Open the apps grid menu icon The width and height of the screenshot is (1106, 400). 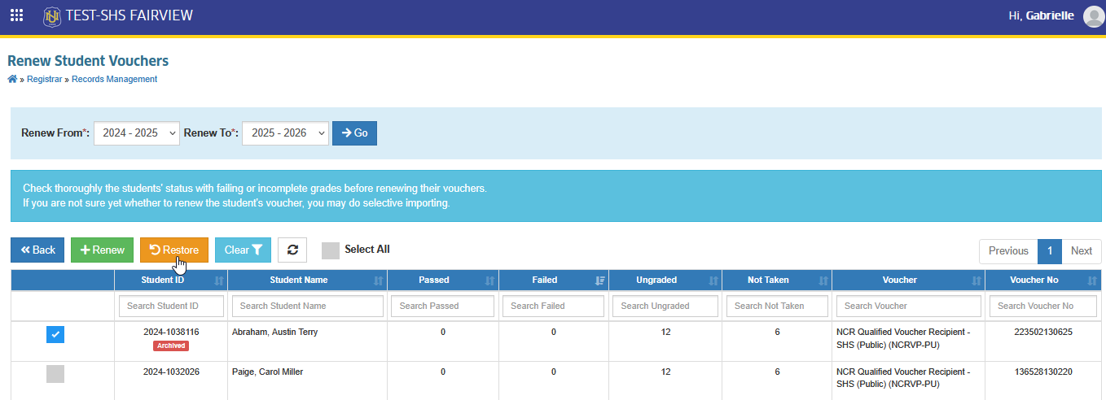tap(16, 15)
